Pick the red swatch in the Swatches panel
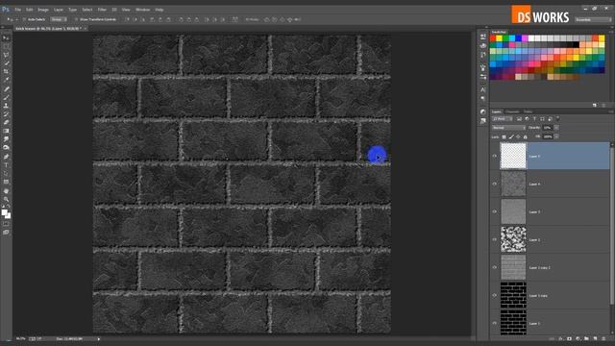The width and height of the screenshot is (615, 346). (493, 38)
